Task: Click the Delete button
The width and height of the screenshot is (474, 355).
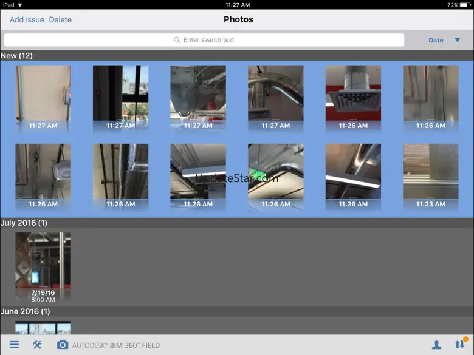Action: [x=60, y=19]
